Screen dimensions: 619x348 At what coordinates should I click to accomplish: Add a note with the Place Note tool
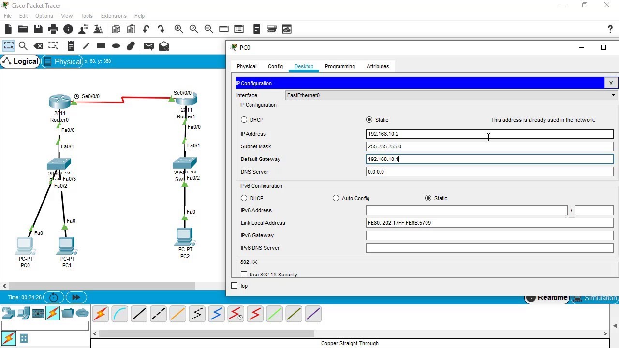[x=71, y=46]
